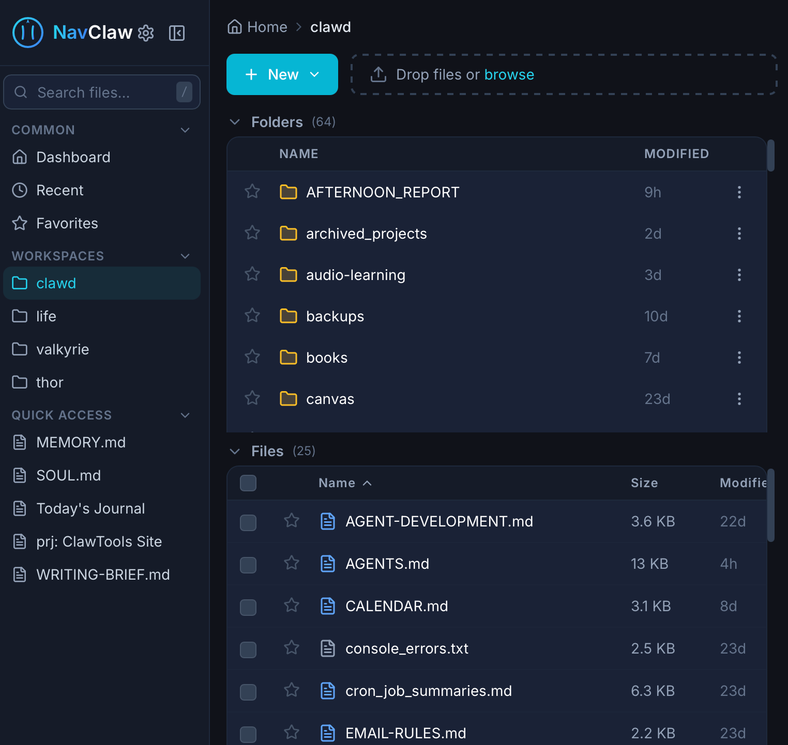Open the New button dropdown arrow
Viewport: 788px width, 745px height.
[315, 74]
